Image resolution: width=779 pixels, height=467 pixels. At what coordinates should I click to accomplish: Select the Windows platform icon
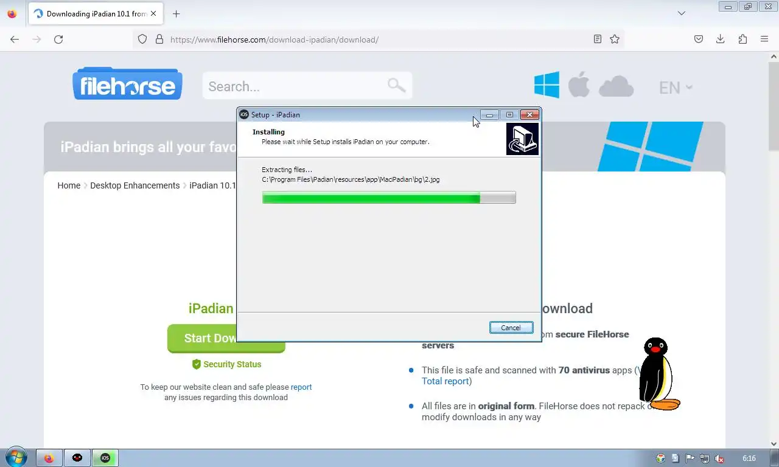[547, 85]
